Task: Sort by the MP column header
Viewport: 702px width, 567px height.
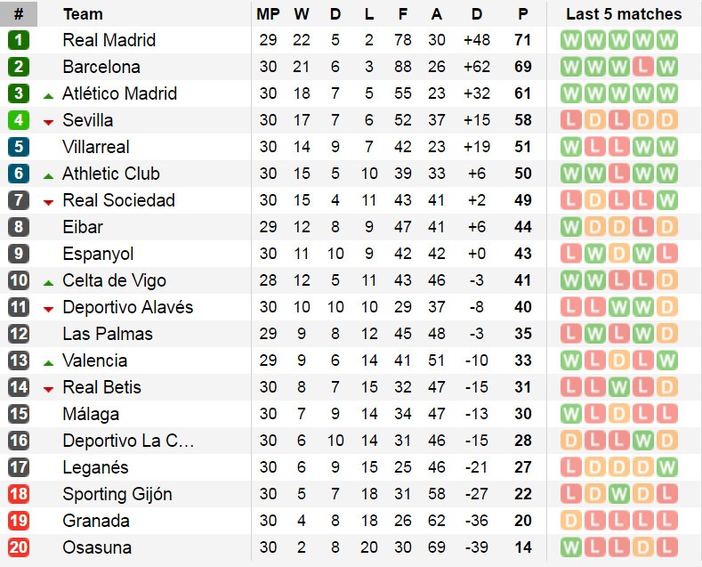Action: (x=268, y=14)
